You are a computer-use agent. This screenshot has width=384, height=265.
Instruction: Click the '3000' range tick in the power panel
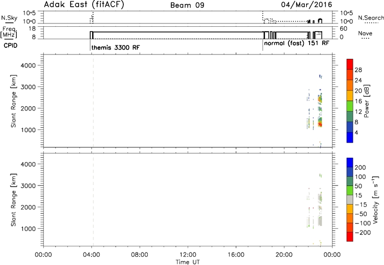[x=28, y=87]
